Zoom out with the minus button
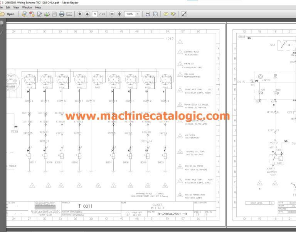The height and width of the screenshot is (232, 296). click(x=112, y=14)
